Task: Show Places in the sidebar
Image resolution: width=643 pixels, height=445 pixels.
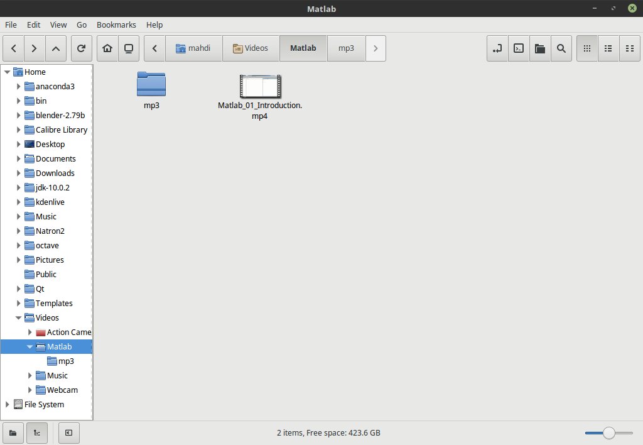Action: tap(13, 432)
